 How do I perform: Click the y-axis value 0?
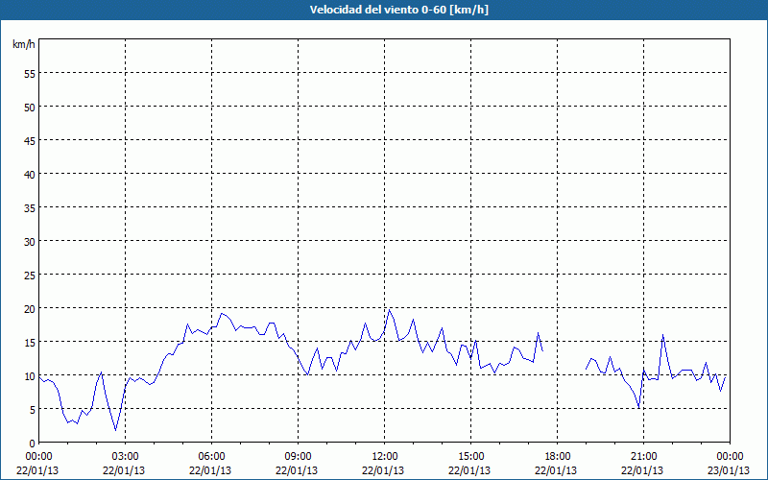[x=33, y=444]
